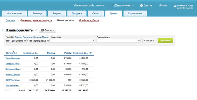Screen dimensions: 197x100
Task: Switch to the Склад tab
Action: click(x=96, y=14)
